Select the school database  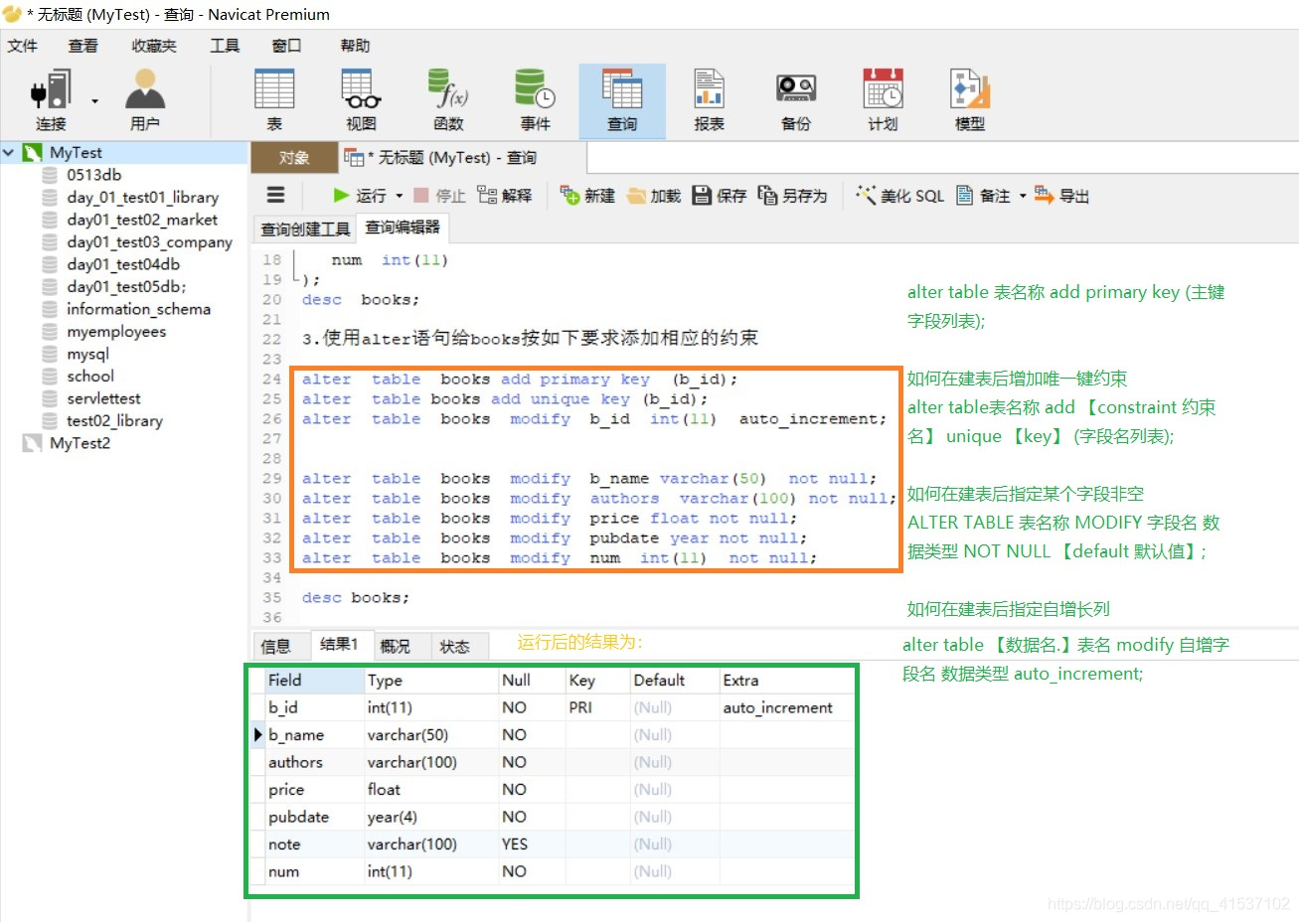tap(90, 376)
